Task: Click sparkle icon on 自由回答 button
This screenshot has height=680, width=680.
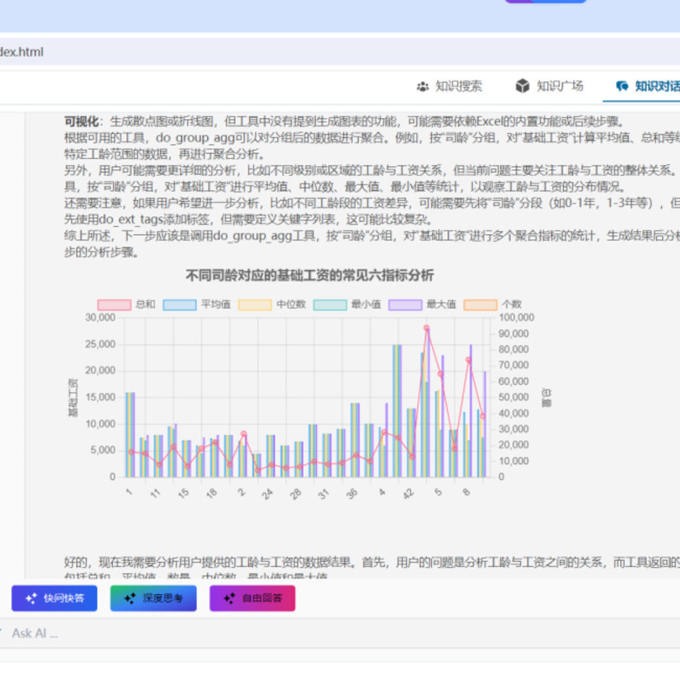Action: click(229, 598)
